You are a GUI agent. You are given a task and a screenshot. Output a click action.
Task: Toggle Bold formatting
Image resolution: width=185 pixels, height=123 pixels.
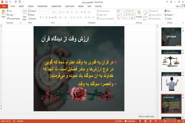click(x=40, y=18)
